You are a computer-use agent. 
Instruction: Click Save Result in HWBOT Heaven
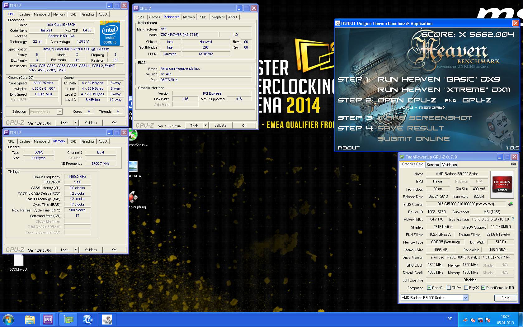[x=411, y=128]
